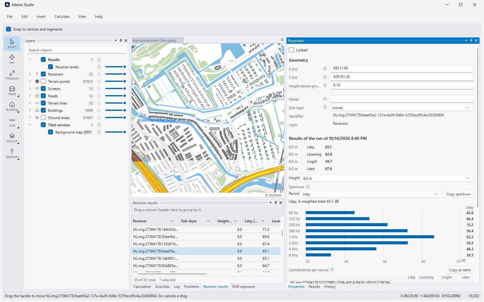Open the Calculate menu
The width and height of the screenshot is (484, 302).
62,17
